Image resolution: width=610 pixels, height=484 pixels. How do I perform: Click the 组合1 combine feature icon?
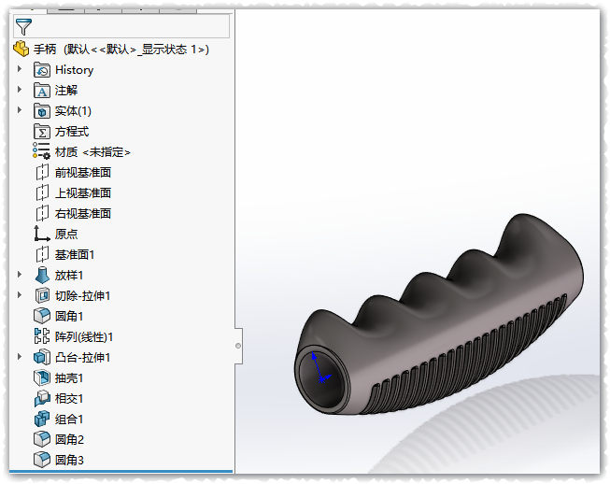tap(42, 419)
